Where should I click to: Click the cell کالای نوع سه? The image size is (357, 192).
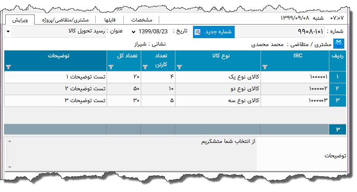[218, 100]
